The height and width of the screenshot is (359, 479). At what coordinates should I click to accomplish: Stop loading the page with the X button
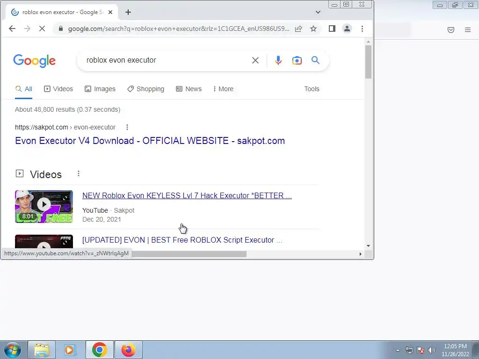(42, 29)
